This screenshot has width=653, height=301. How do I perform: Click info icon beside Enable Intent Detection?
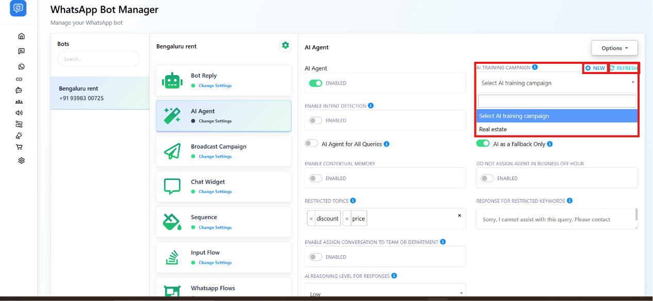[x=371, y=105]
